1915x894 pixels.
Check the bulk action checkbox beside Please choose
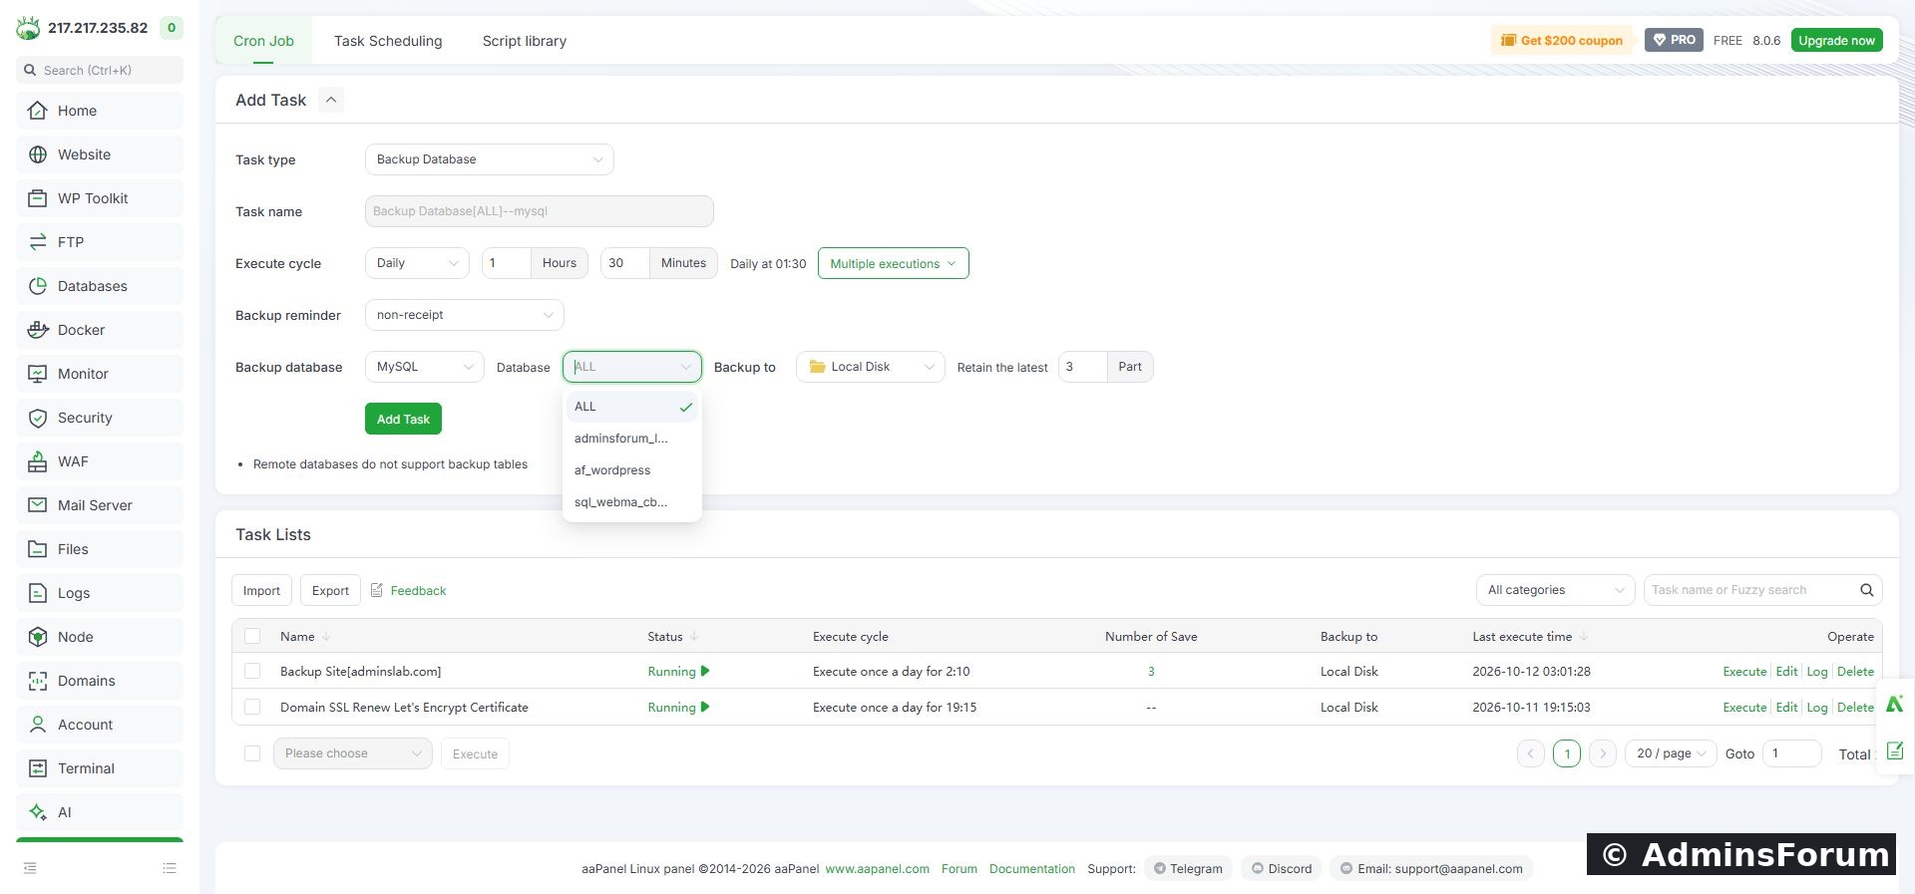pyautogui.click(x=252, y=753)
